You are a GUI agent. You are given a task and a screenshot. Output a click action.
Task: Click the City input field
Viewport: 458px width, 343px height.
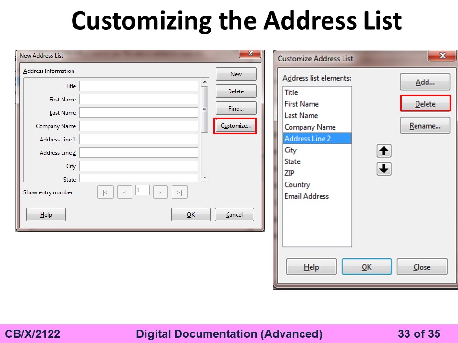pos(138,166)
